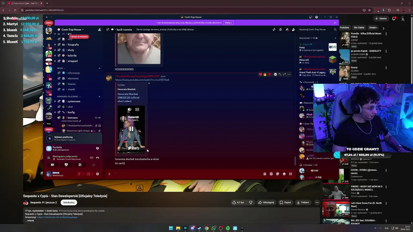The image size is (413, 232).
Task: Click the YouTube Pobierz download button
Action: 303,202
